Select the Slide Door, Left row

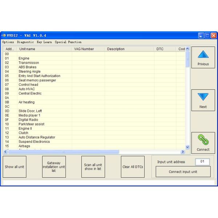tap(94, 111)
